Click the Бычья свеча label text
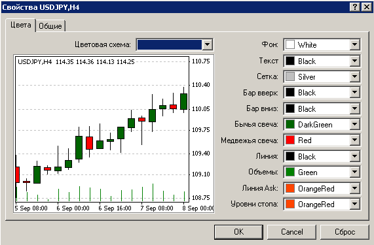The width and height of the screenshot is (374, 245). 256,124
